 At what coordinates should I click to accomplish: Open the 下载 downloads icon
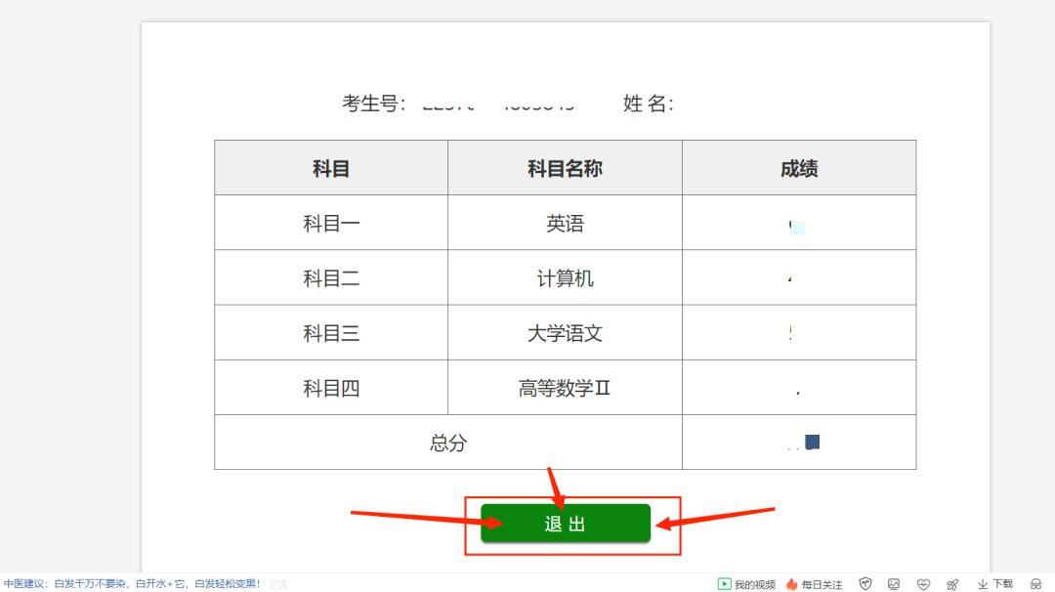pyautogui.click(x=995, y=584)
